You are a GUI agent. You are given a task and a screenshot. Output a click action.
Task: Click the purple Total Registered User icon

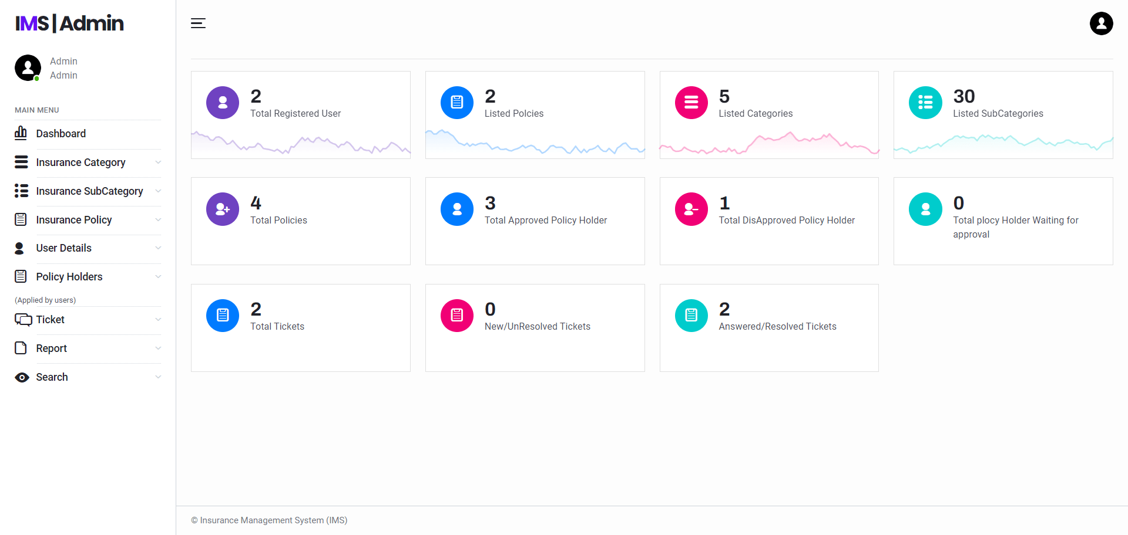click(223, 103)
